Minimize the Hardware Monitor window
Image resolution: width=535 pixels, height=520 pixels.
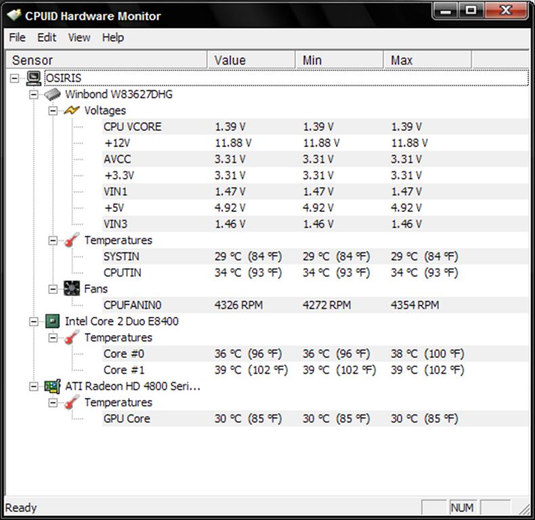coord(445,12)
